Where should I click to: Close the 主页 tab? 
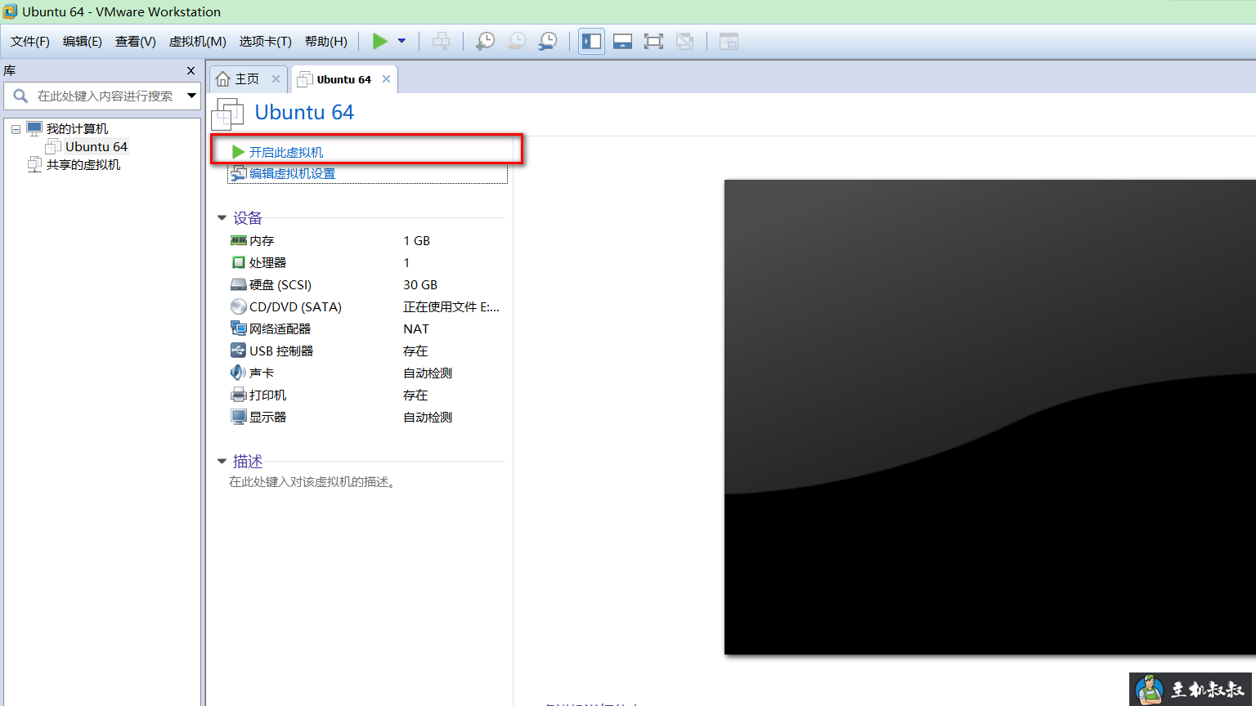click(x=276, y=78)
